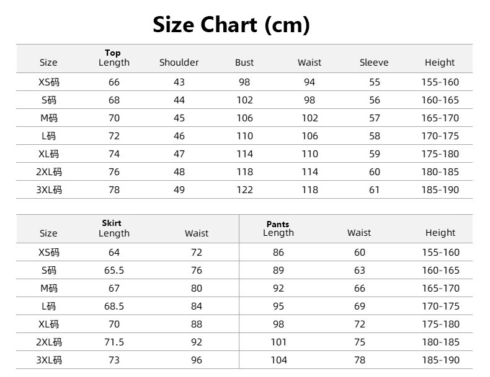The width and height of the screenshot is (490, 377).
Task: Click the S码 top length value 68
Action: [x=114, y=100]
